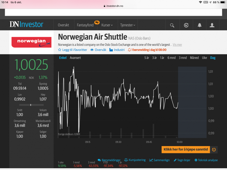Viewport: 227px width, 170px height.
Task: Open Kursjustering scale icon link
Action: coord(135,160)
